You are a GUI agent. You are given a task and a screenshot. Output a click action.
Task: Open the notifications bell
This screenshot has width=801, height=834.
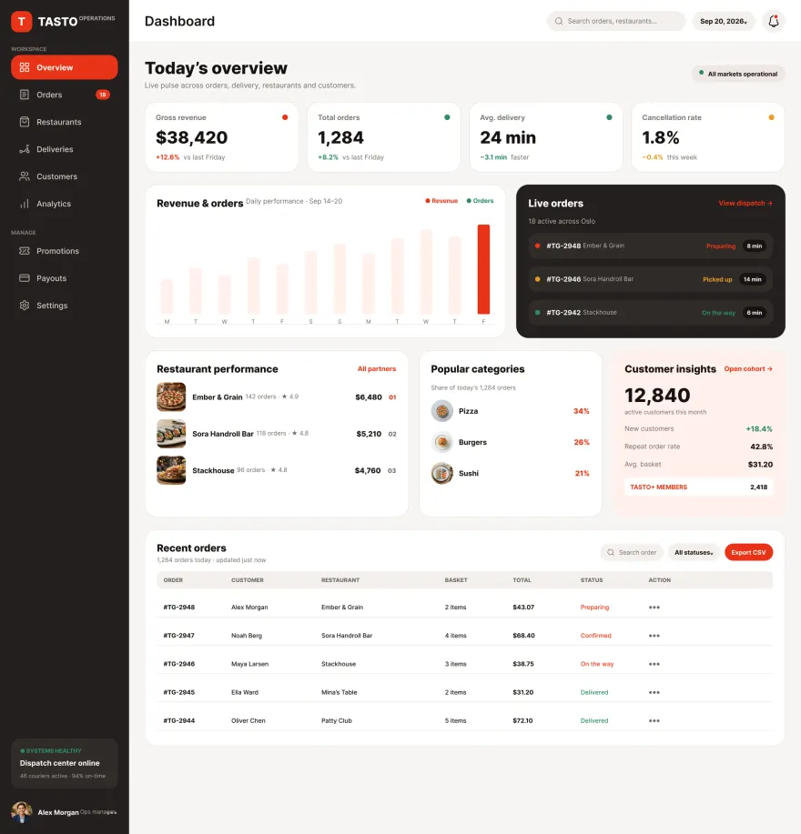pos(774,21)
